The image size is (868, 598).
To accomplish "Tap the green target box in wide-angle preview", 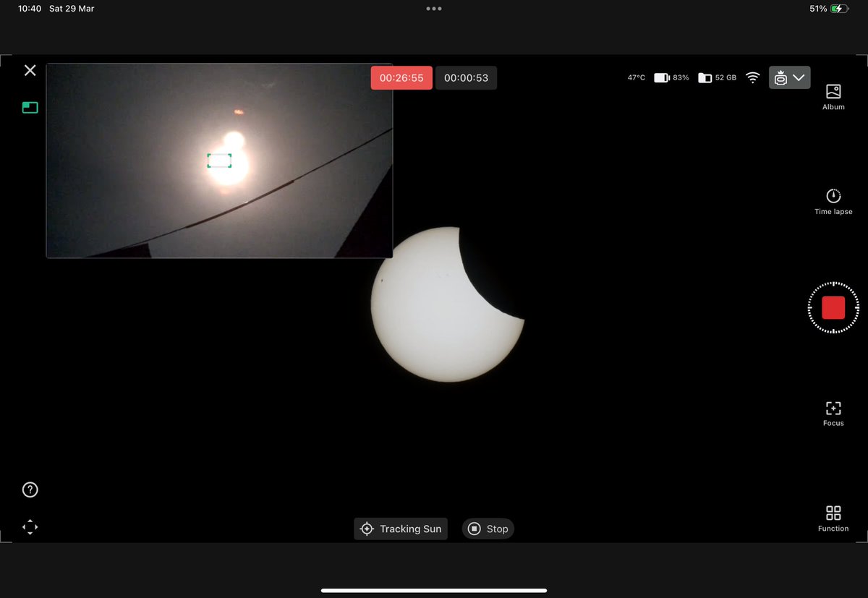I will (x=219, y=161).
